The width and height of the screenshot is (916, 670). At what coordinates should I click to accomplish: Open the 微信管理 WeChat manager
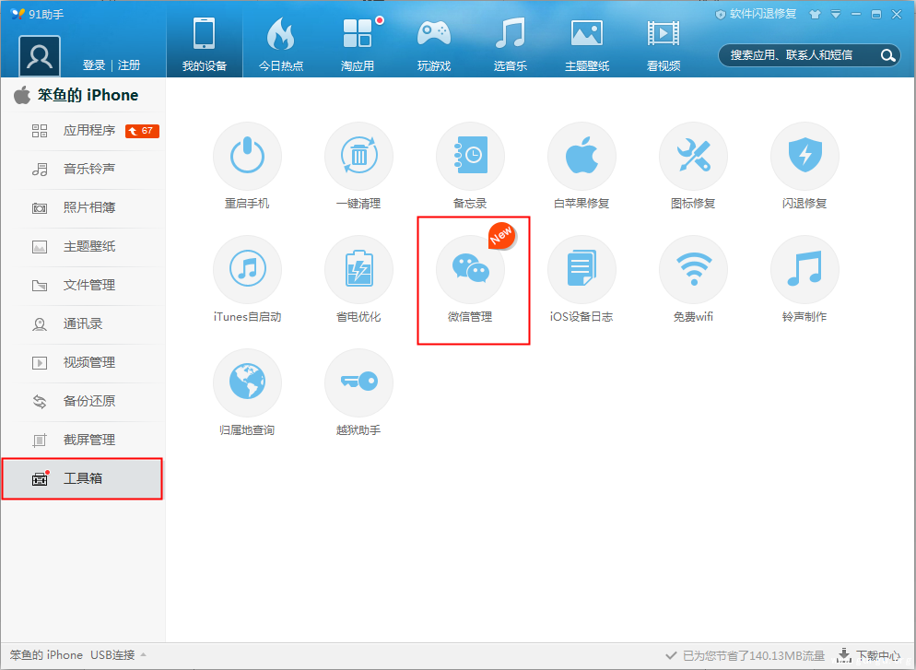[x=470, y=269]
